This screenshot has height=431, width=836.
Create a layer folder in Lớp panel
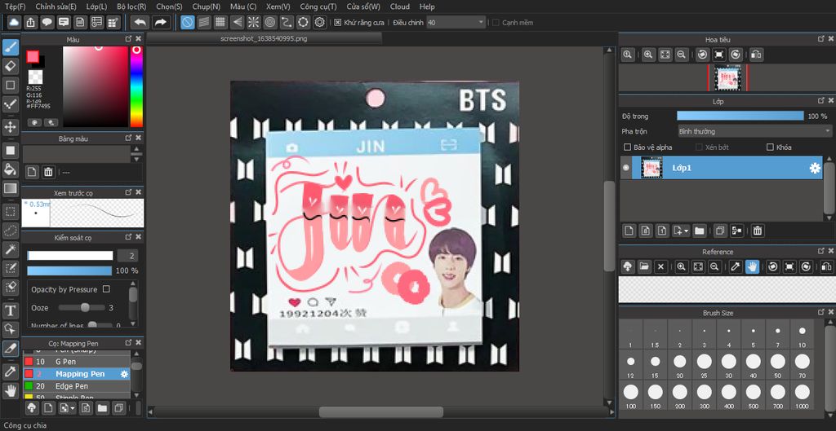click(x=700, y=231)
